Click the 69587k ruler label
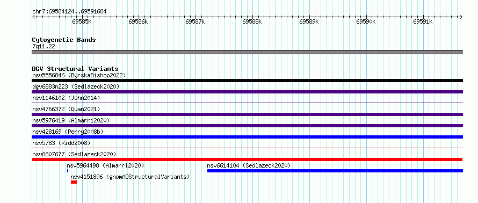 [195, 21]
